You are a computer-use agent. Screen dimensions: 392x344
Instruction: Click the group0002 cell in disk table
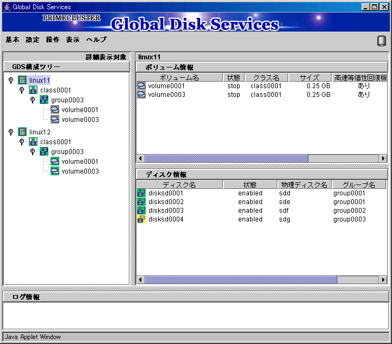[x=349, y=211]
